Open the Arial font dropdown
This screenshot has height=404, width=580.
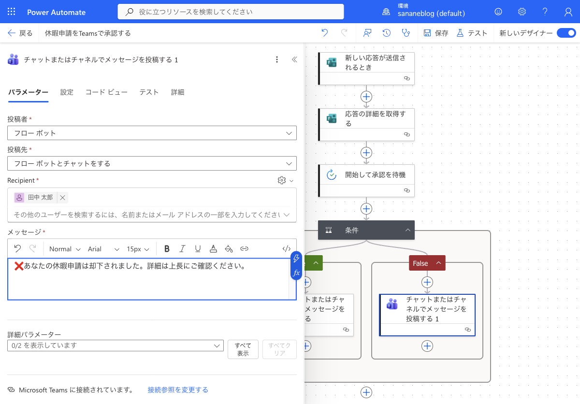click(103, 249)
